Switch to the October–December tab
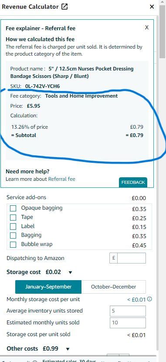This screenshot has height=362, width=166. [113, 287]
